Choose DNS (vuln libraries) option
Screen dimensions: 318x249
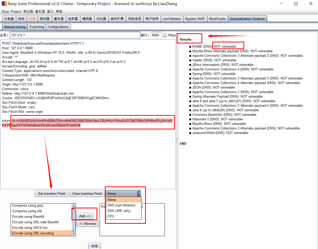pyautogui.click(x=123, y=205)
